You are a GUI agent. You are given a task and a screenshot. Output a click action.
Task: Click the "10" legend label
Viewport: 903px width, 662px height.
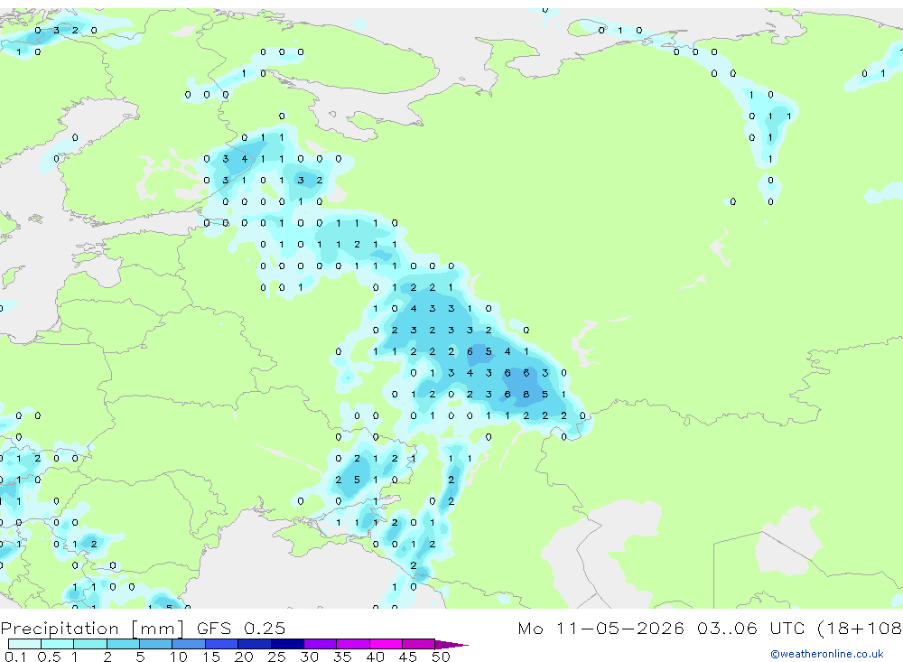coord(179,657)
